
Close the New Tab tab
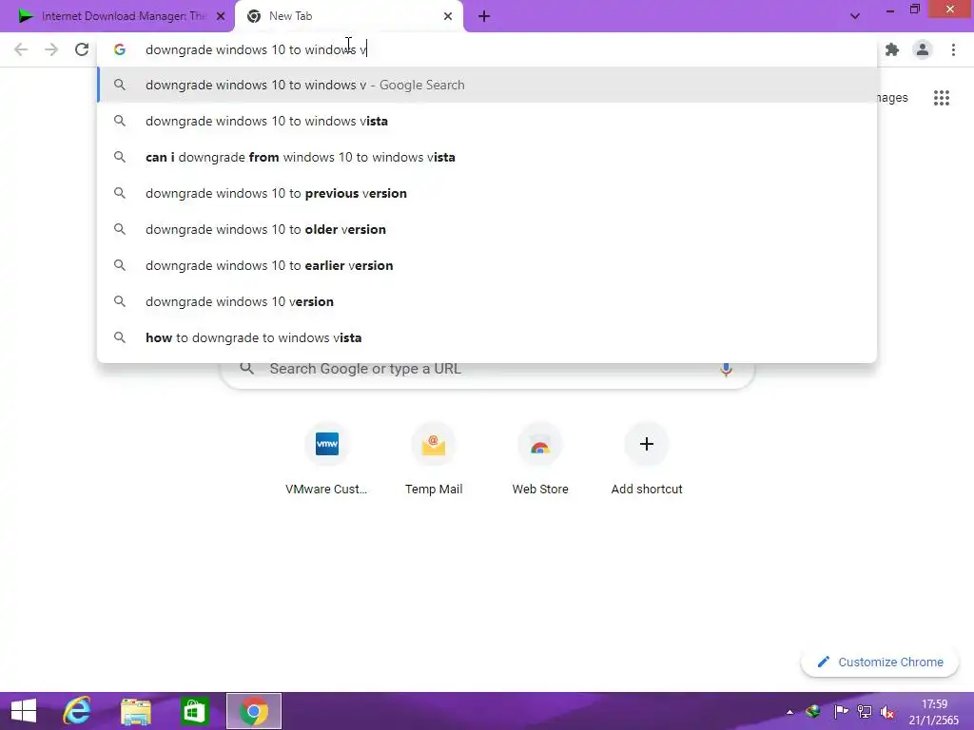click(x=448, y=16)
